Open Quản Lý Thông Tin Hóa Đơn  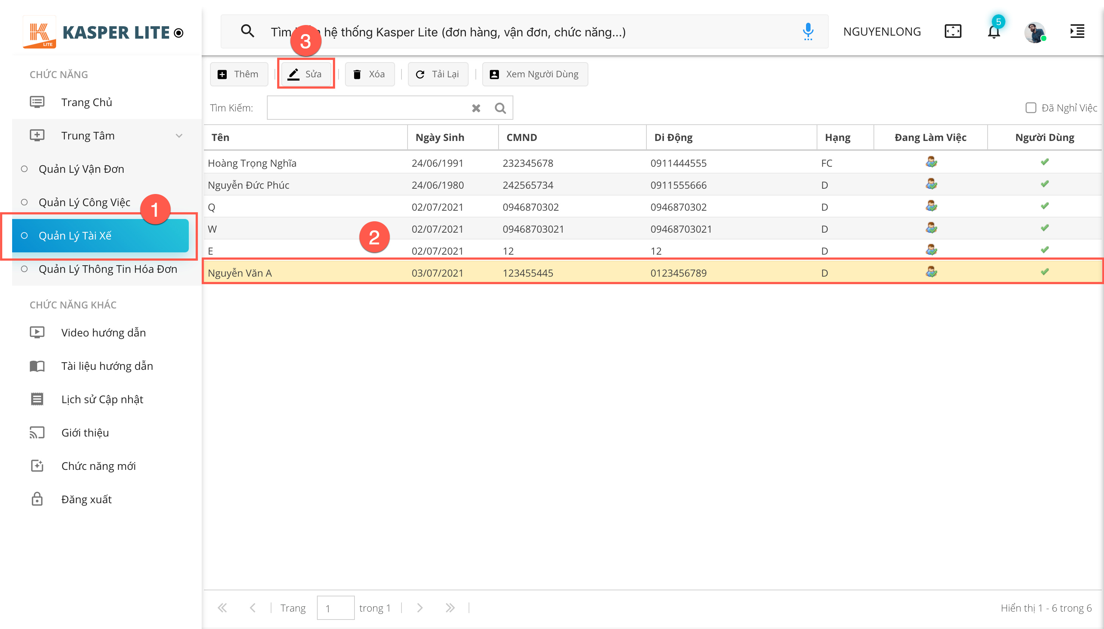pyautogui.click(x=108, y=269)
